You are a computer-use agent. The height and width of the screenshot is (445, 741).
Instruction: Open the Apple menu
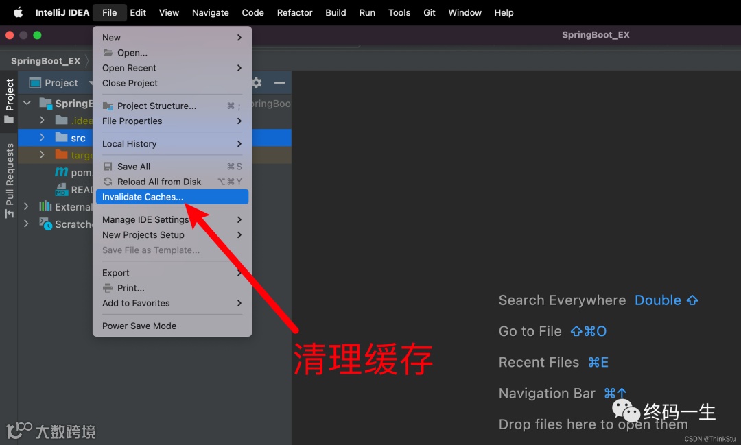coord(18,13)
